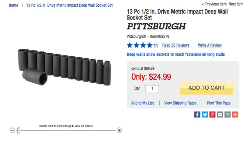This screenshot has width=243, height=143.
Task: Open View Shipping Rates link
Action: coord(180,103)
